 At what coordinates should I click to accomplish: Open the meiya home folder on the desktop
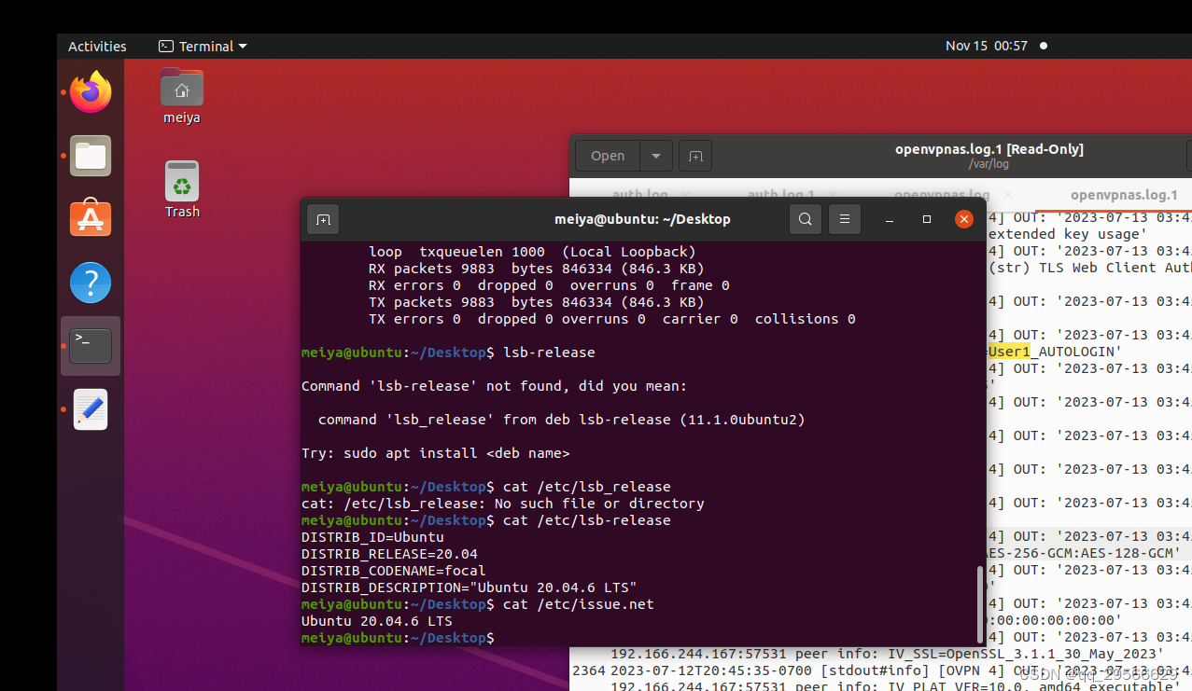(182, 96)
